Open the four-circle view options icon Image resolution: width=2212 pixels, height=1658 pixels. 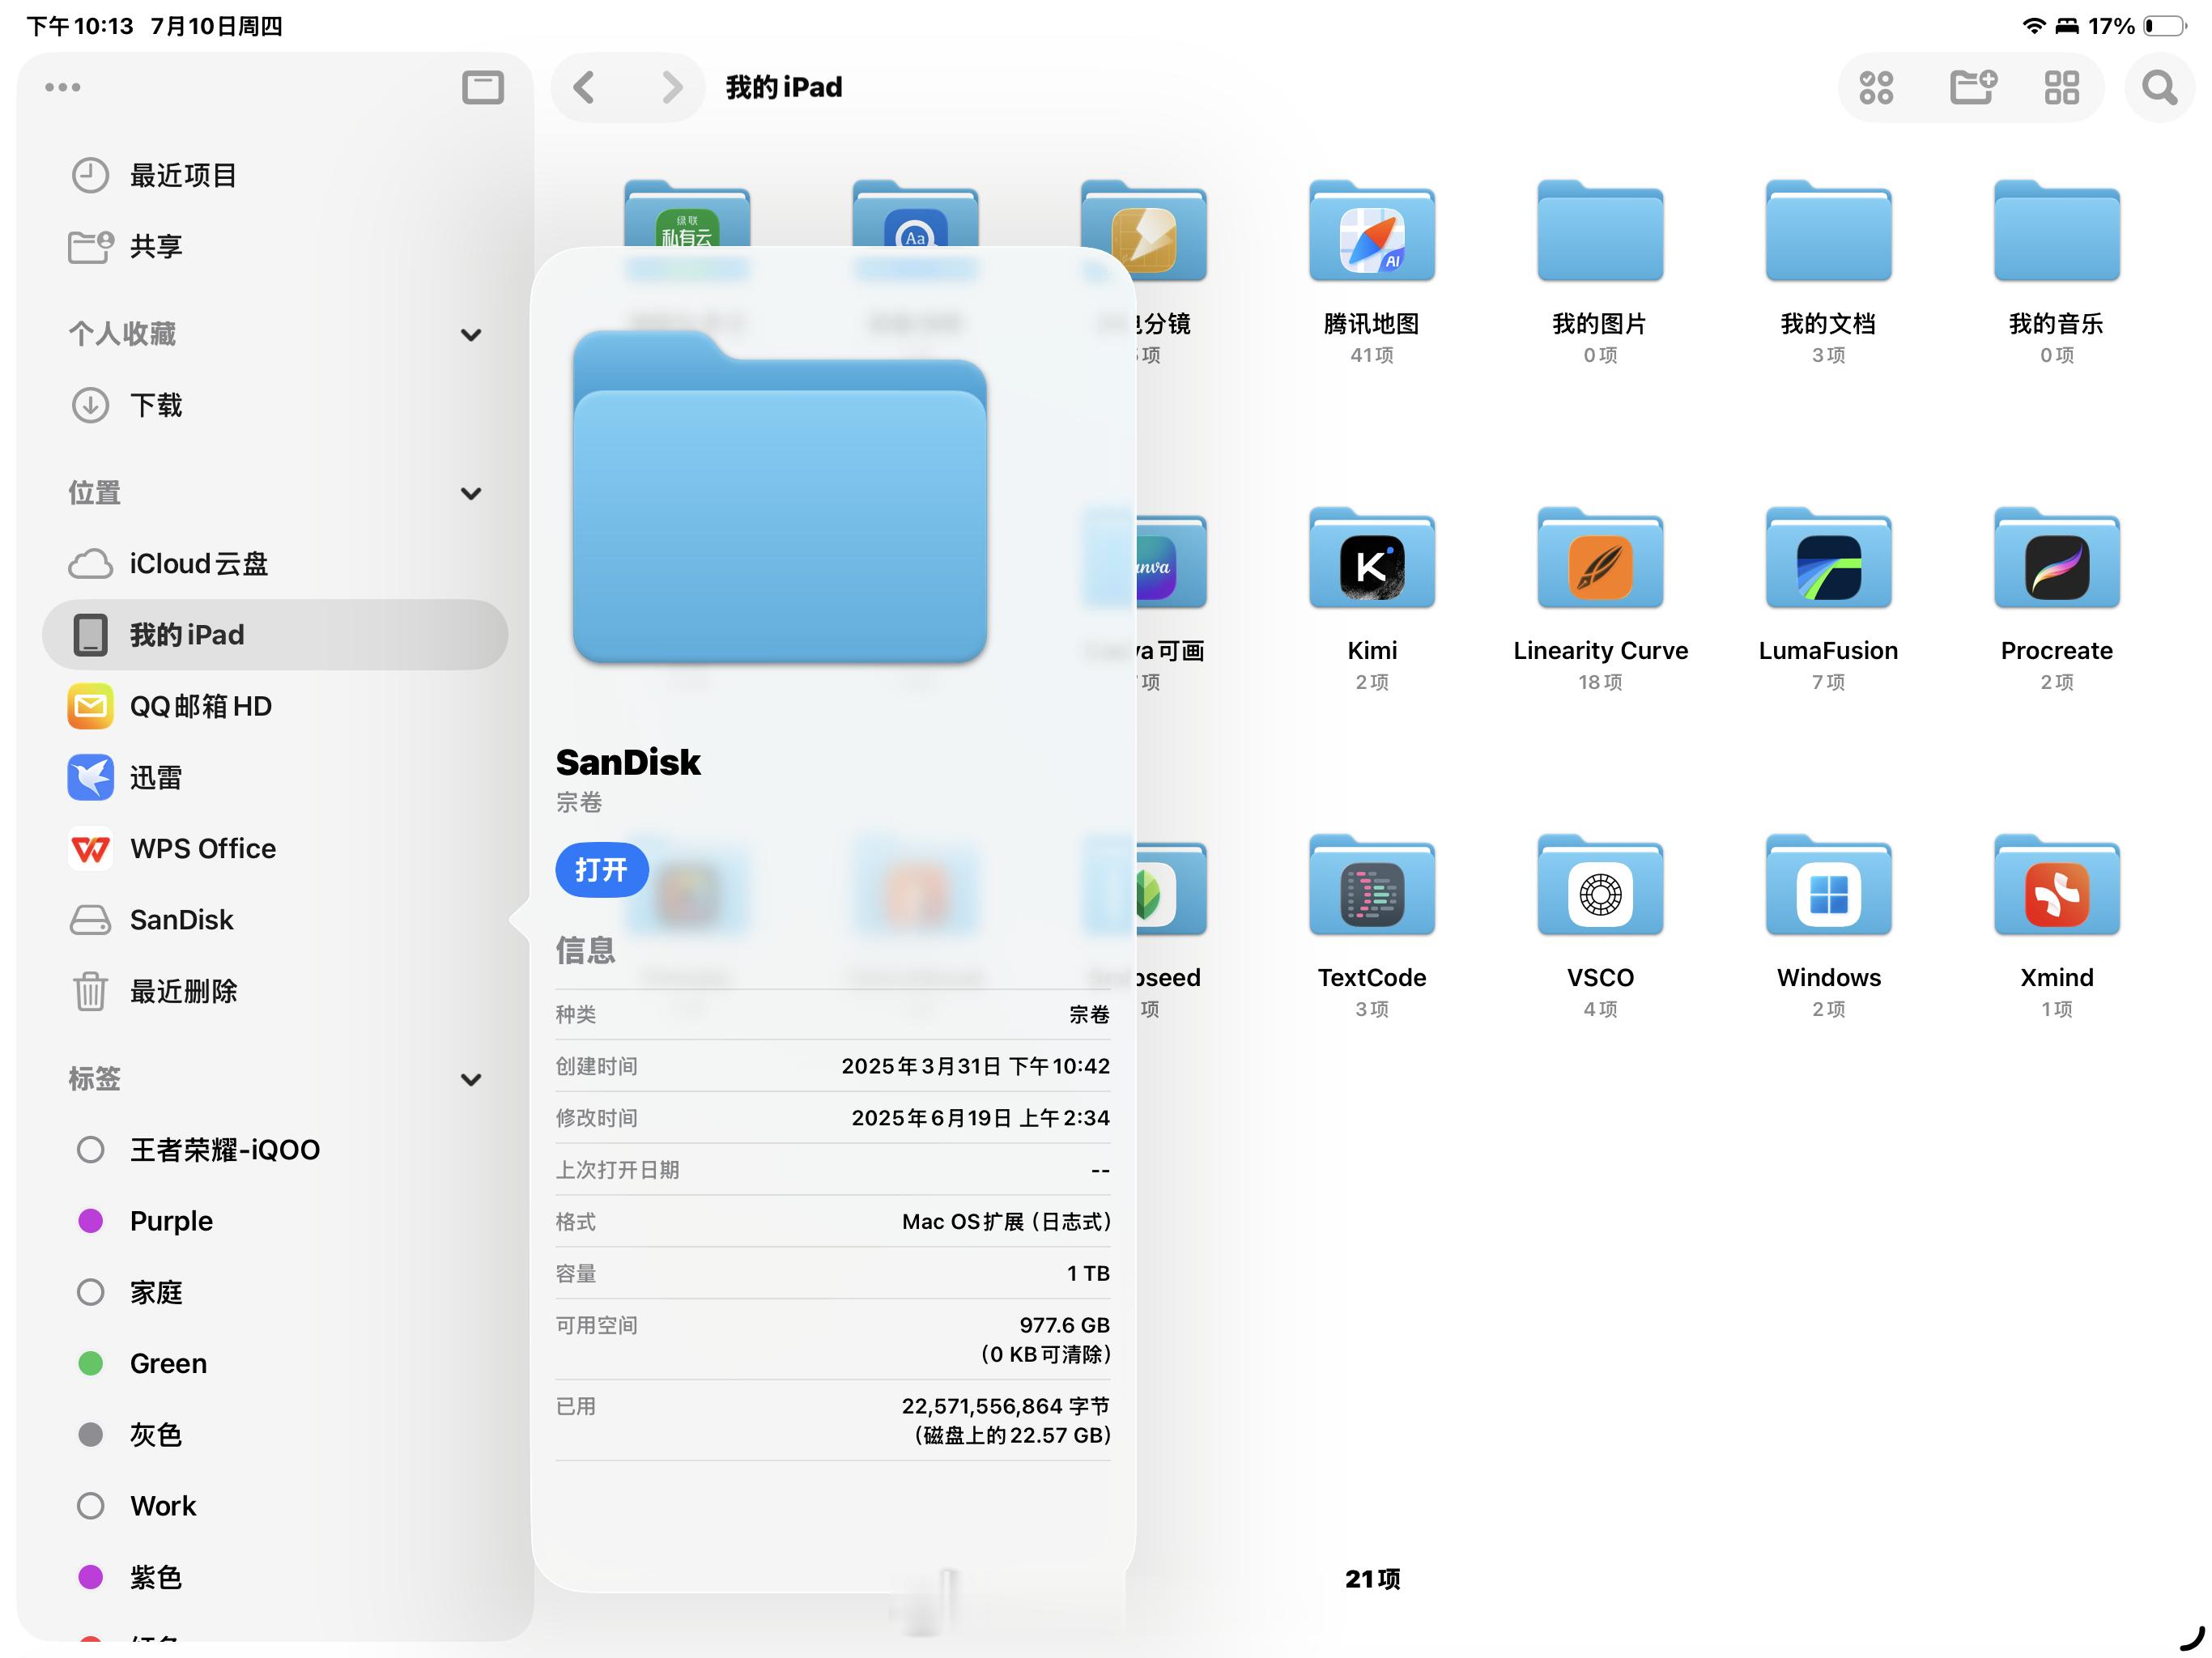tap(1876, 87)
